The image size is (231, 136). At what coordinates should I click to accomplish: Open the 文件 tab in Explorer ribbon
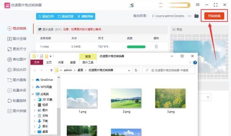coord(37,62)
